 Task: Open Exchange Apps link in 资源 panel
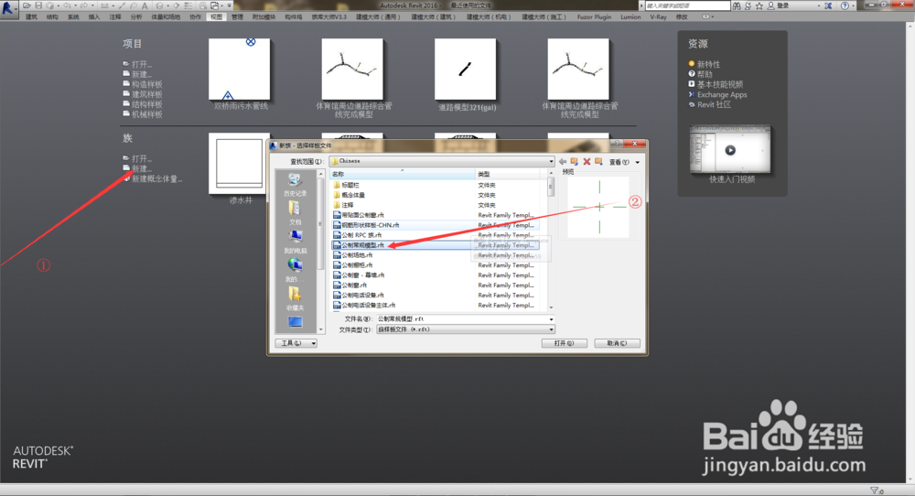tap(717, 94)
